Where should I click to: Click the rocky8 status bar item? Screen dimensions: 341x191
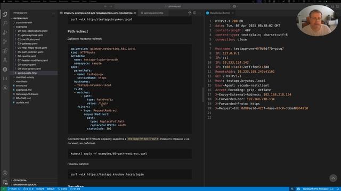[x=40, y=189]
